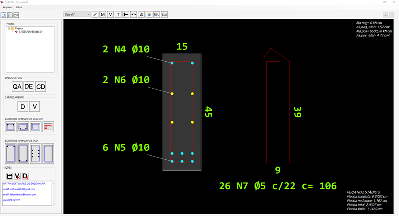399x216 pixels.
Task: Select the C:\ESCFLU\Escada 01 project item
Action: (31, 32)
